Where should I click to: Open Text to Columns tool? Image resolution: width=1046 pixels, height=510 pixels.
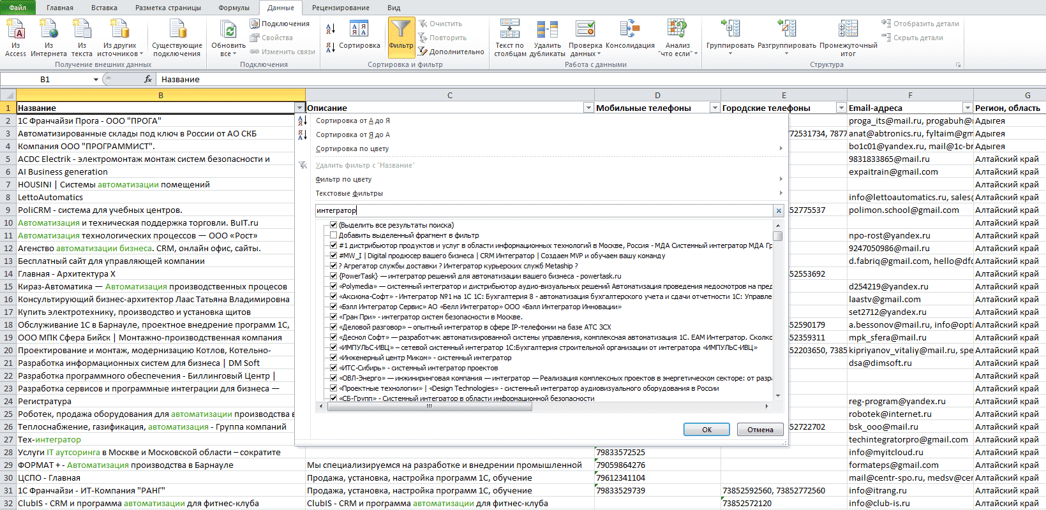coord(510,38)
